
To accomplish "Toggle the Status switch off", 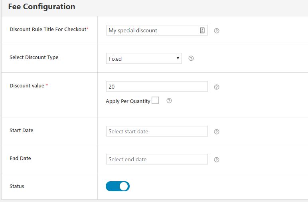I will point(118,186).
